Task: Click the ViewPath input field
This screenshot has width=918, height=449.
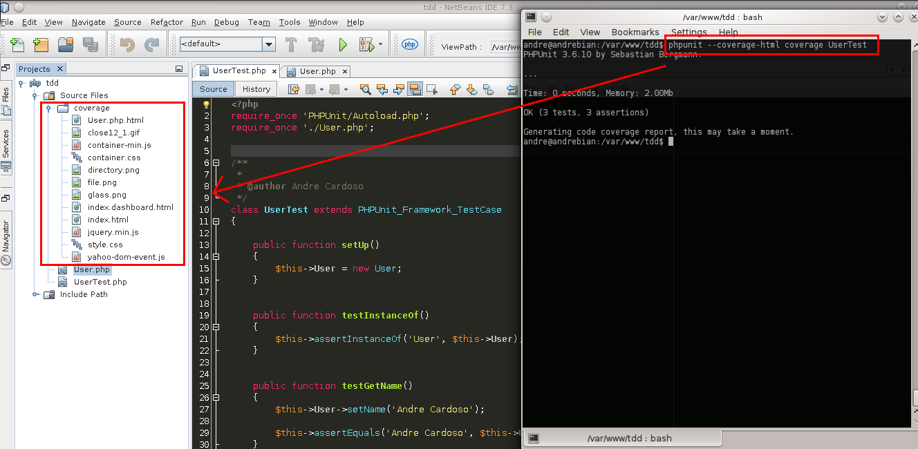Action: tap(505, 47)
